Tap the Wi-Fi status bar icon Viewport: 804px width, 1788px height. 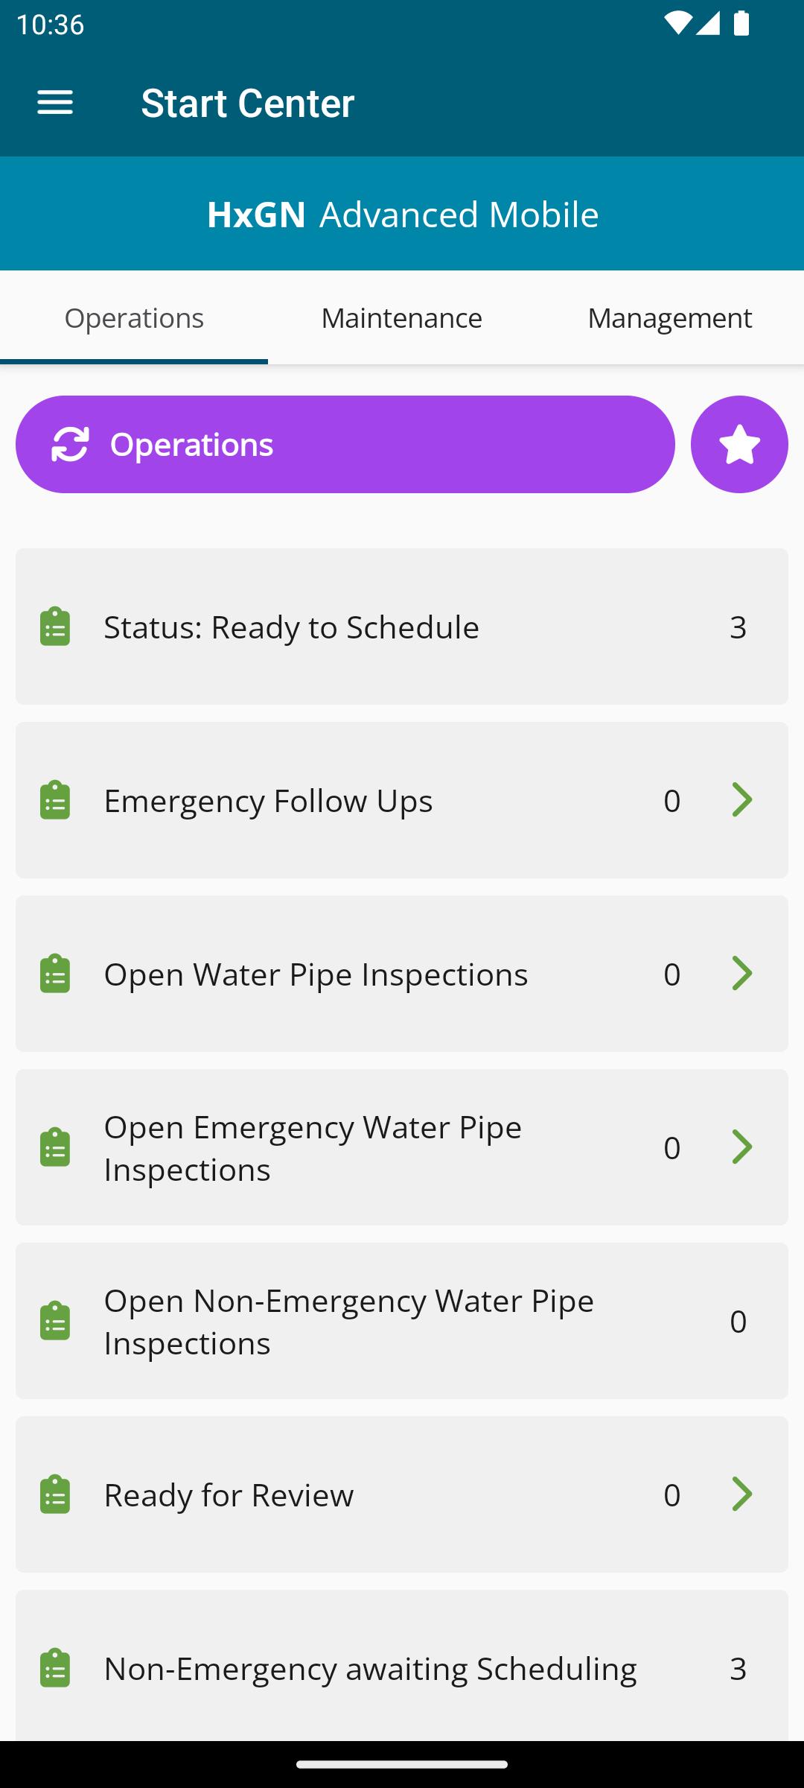pos(677,25)
